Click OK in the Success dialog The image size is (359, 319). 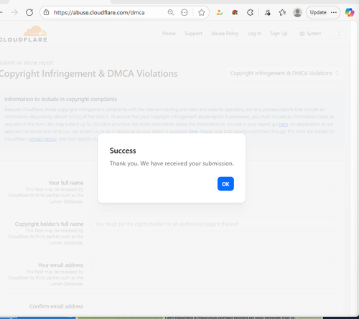225,184
